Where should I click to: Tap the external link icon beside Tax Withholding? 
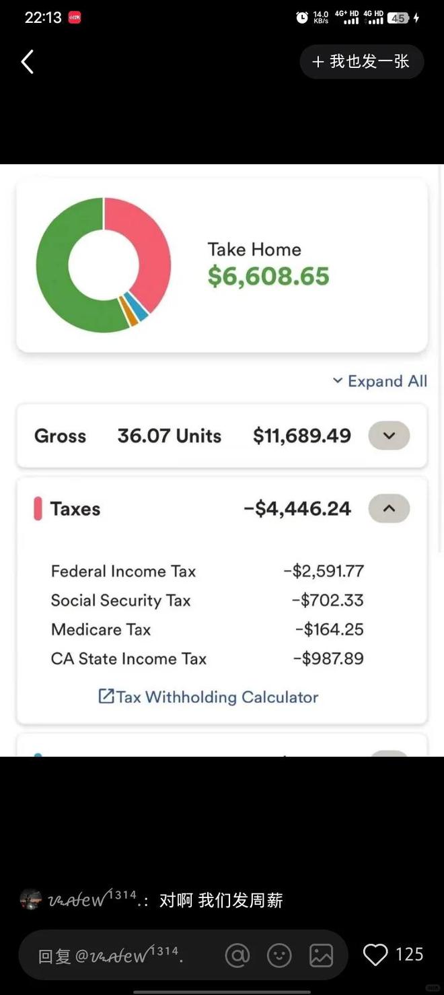click(106, 696)
